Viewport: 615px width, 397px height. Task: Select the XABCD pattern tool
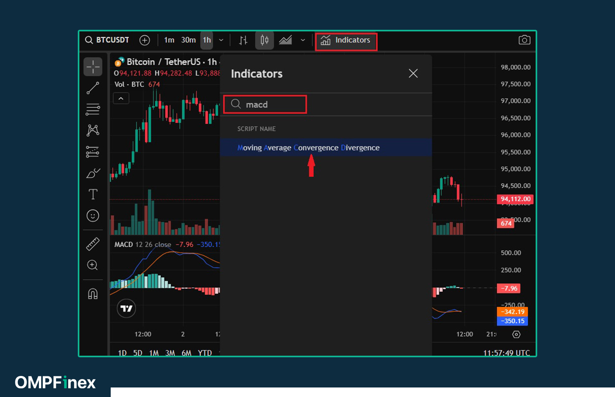pyautogui.click(x=93, y=130)
